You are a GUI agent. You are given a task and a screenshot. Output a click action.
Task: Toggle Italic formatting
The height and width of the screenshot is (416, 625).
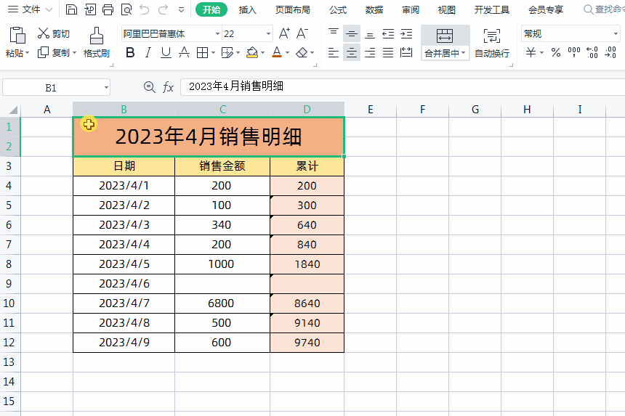coord(148,52)
